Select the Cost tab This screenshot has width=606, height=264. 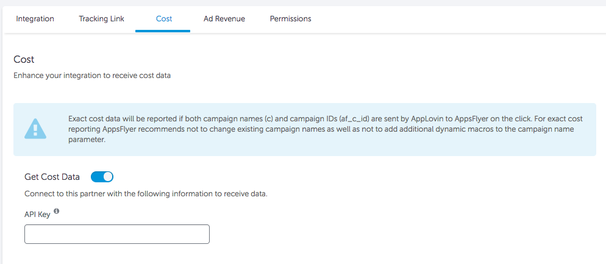[164, 18]
